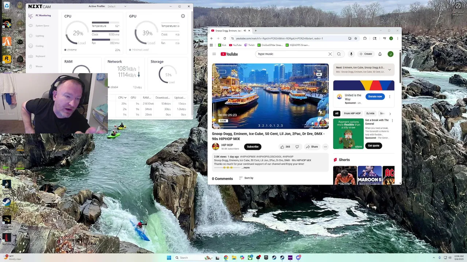Open PC Monitoring in NZXT CAM
The height and width of the screenshot is (262, 467).
40,15
